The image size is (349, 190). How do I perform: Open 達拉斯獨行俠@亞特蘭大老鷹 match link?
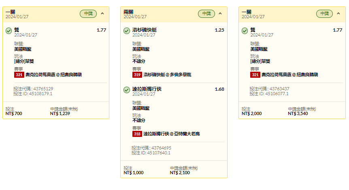click(x=172, y=134)
